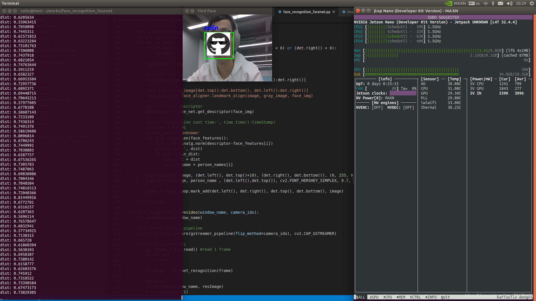Switch to the 3CPU page in jtop
Screen dimensions: 536x301
click(x=387, y=297)
